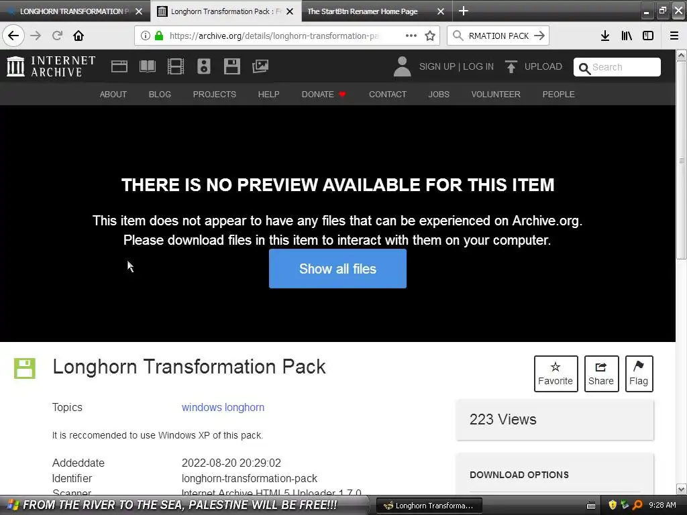
Task: Click the green padlock security icon
Action: click(159, 36)
